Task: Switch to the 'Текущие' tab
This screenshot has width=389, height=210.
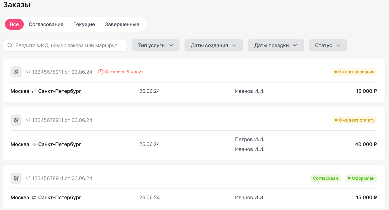Action: 84,24
